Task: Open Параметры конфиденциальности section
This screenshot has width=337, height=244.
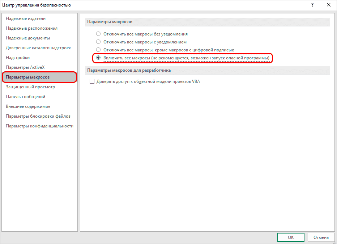Action: point(39,126)
